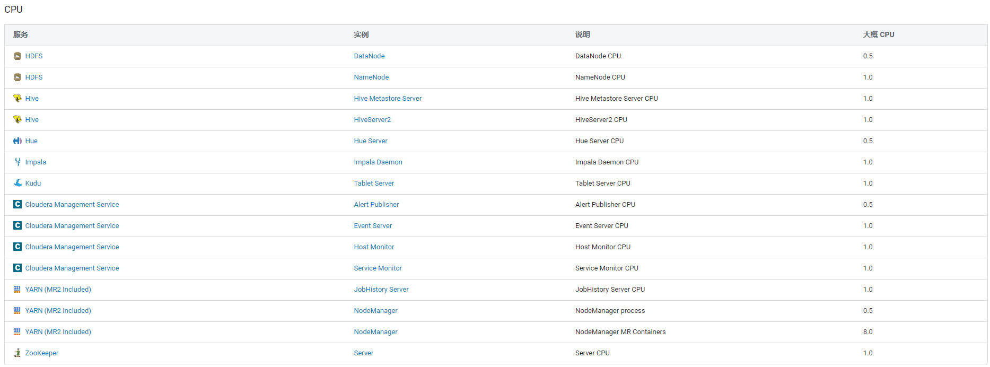Click the 8.0 value for NodeManager MR Containers
Image resolution: width=990 pixels, height=367 pixels.
tap(868, 332)
